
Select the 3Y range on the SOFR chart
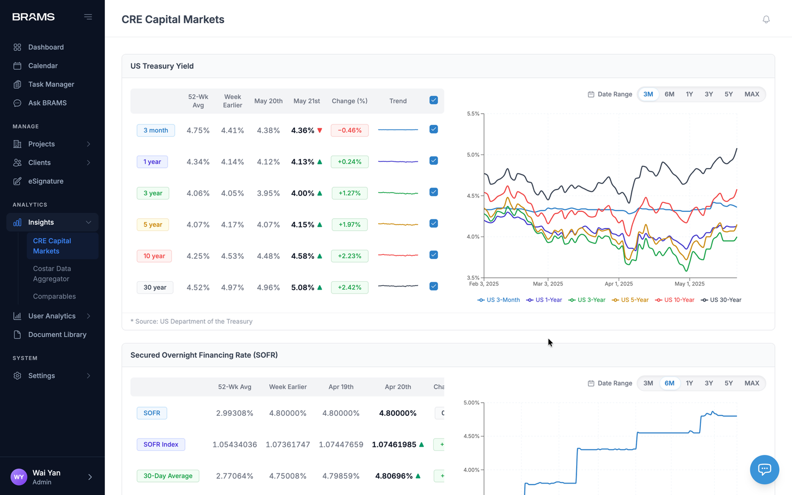pyautogui.click(x=709, y=383)
